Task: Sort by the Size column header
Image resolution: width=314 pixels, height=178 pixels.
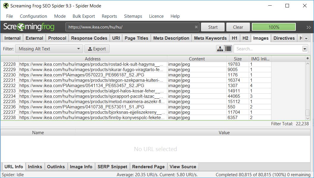Action: click(x=238, y=59)
